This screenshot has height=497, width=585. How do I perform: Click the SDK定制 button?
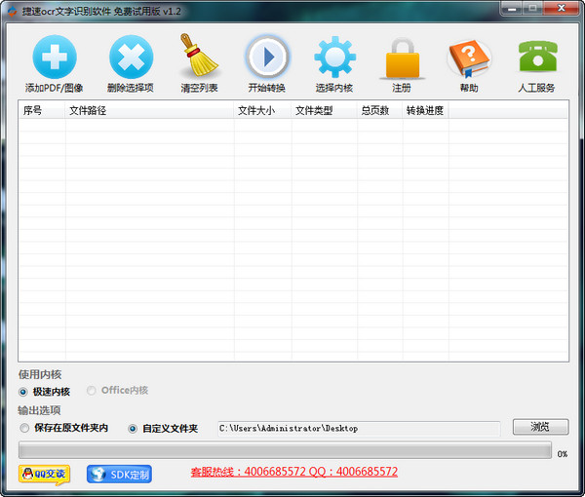click(x=119, y=475)
